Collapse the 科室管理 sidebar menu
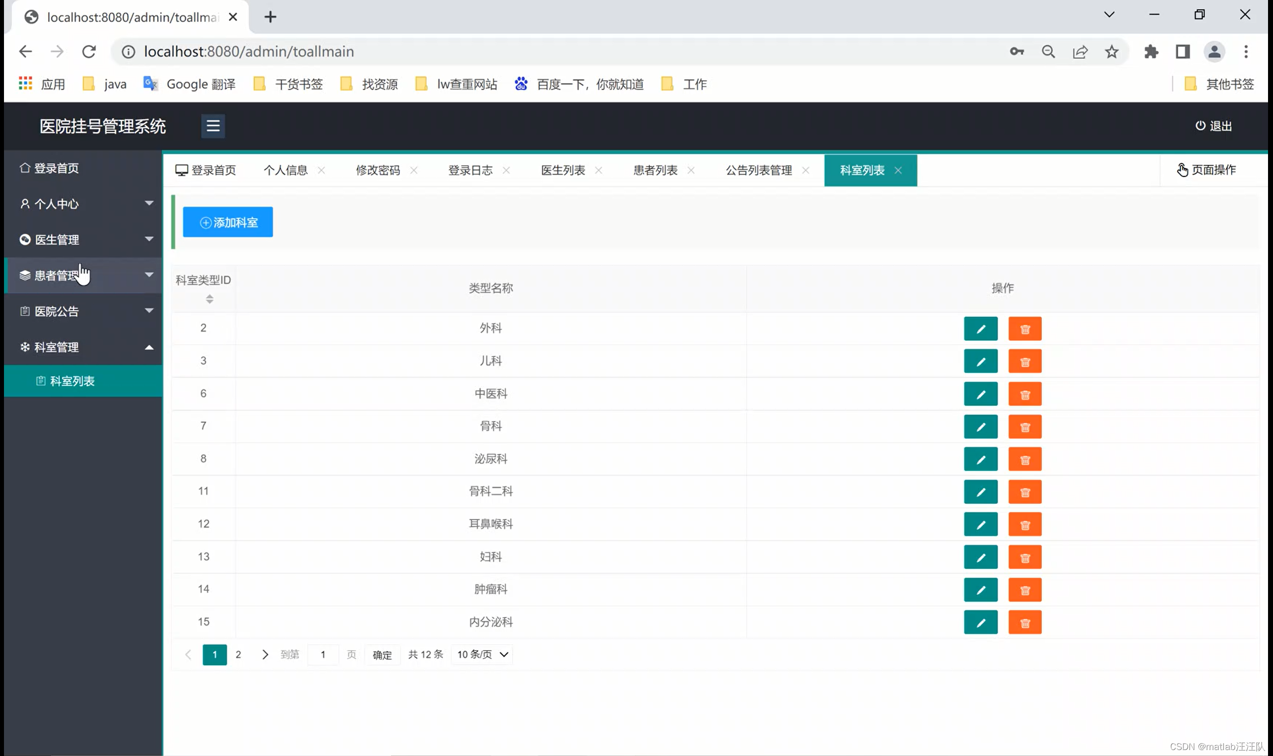The image size is (1273, 756). pos(83,347)
